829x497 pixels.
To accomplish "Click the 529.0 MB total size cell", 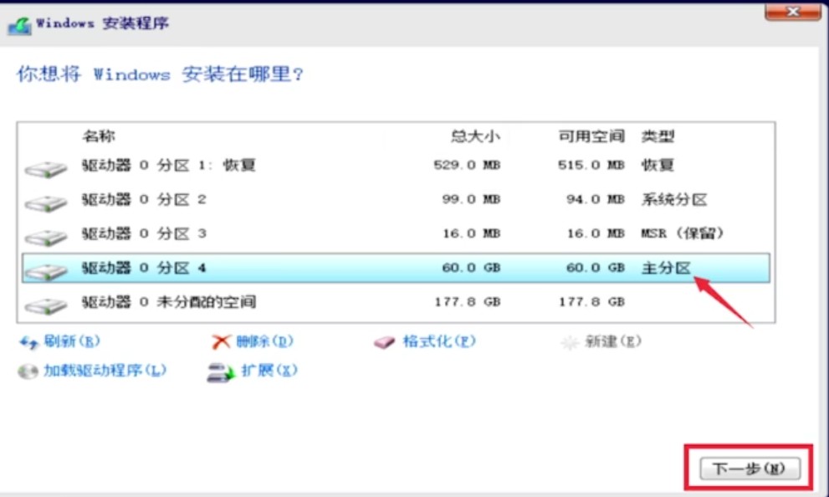I will [x=467, y=166].
